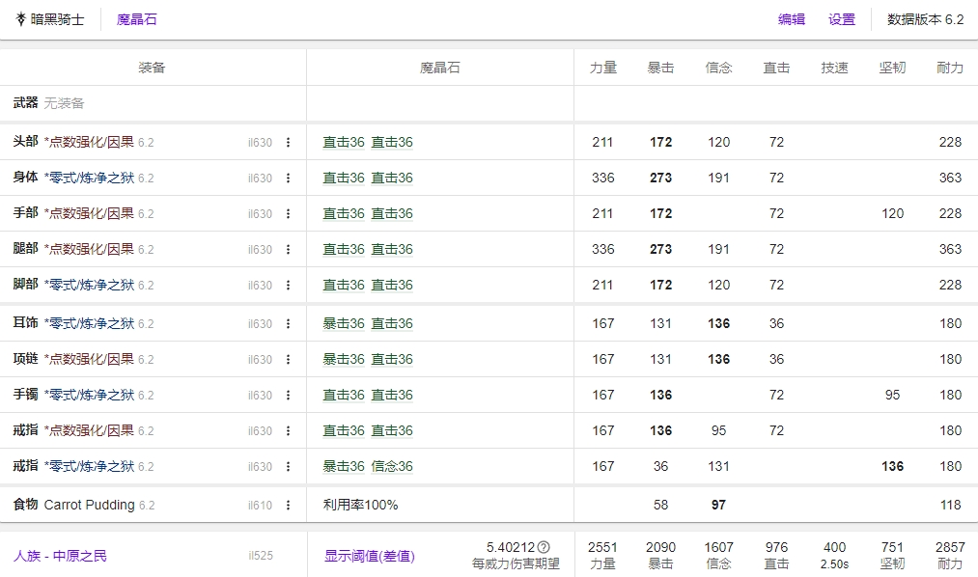Open the options menu for Carrot Pudding
Image resolution: width=978 pixels, height=577 pixels.
pyautogui.click(x=287, y=504)
